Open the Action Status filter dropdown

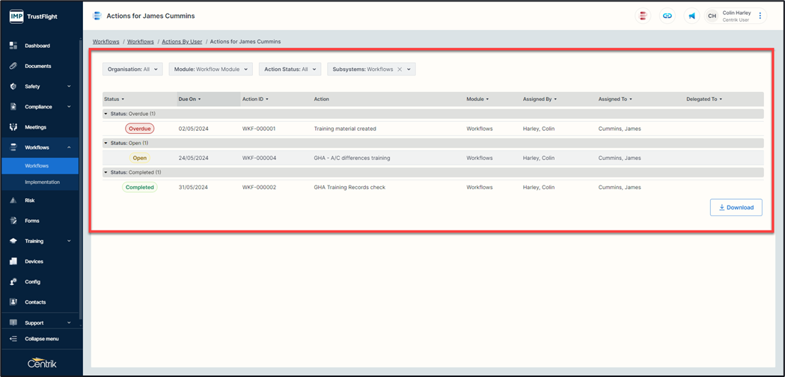coord(290,70)
